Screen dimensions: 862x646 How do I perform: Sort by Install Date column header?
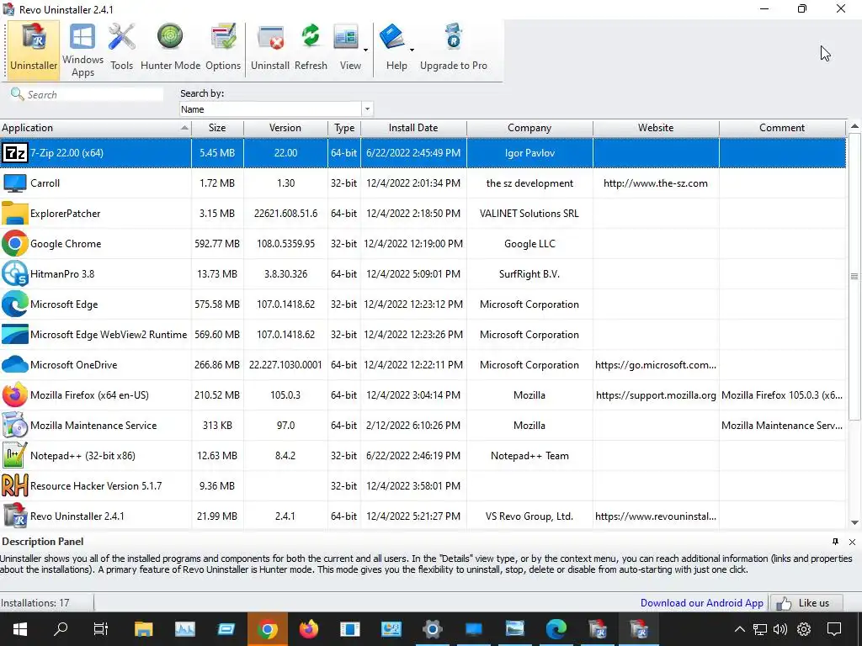pos(413,128)
